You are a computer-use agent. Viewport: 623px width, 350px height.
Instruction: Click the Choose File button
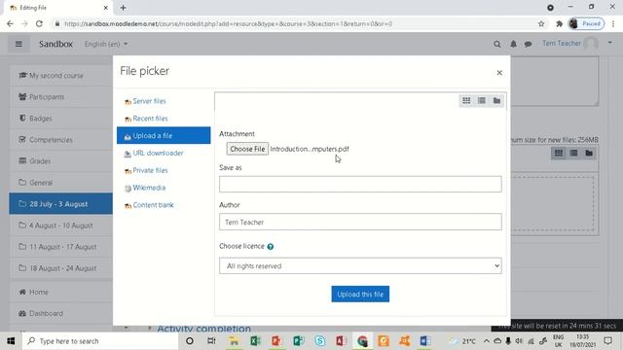point(247,149)
